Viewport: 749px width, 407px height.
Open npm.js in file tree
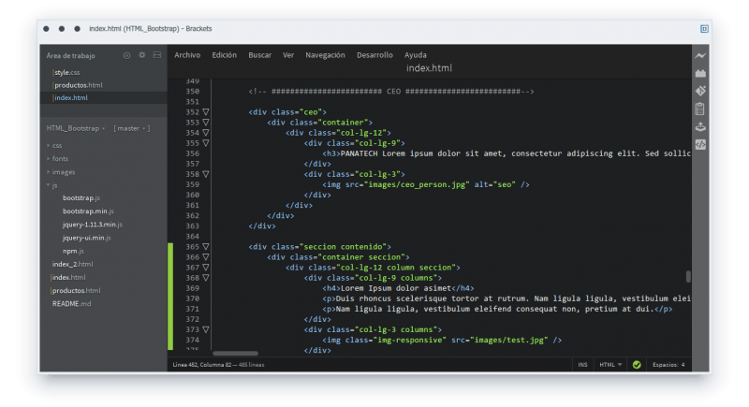pos(73,251)
